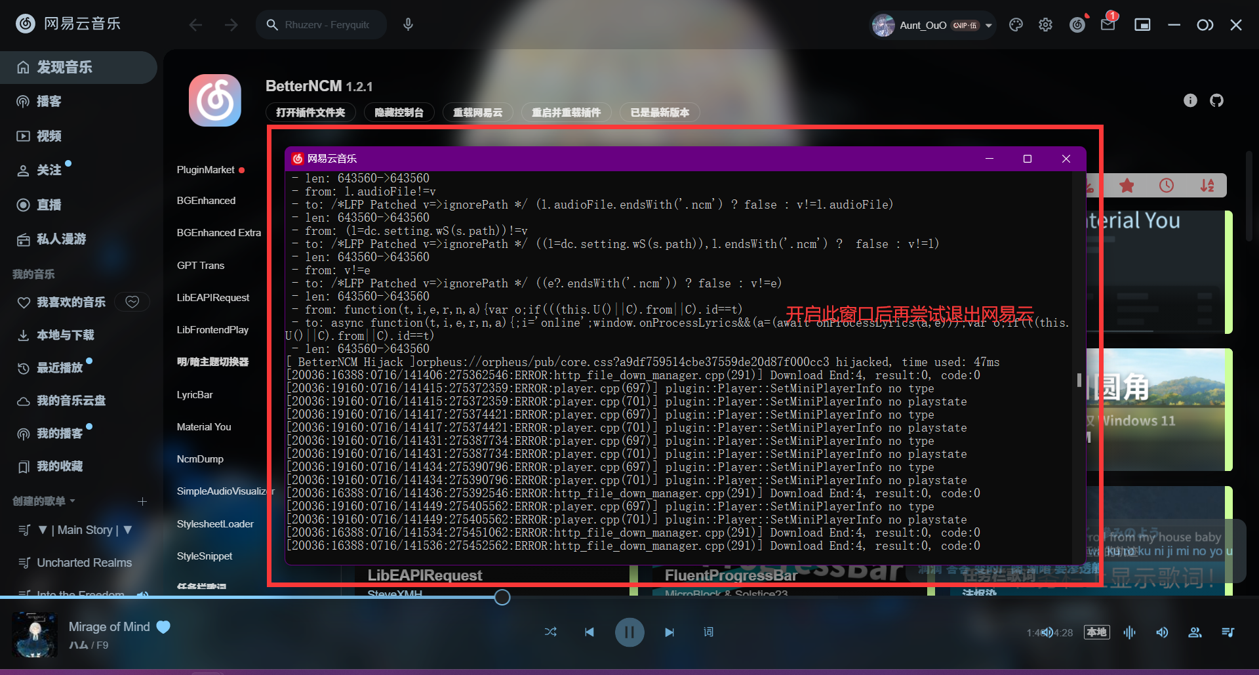Select GPT Trans plugin entry

pyautogui.click(x=201, y=266)
